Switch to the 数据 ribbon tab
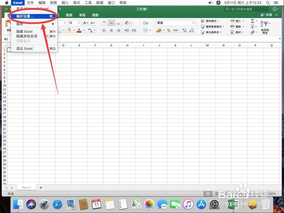284x213 pixels. click(x=69, y=15)
